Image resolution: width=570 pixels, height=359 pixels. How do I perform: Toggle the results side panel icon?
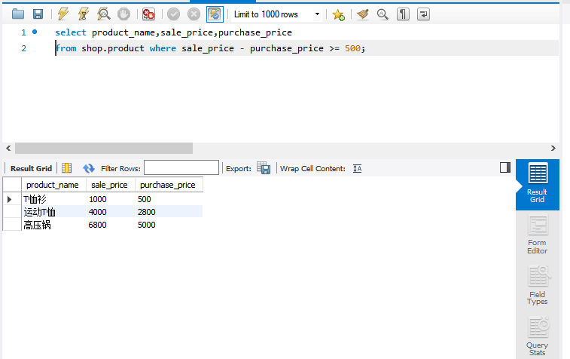point(505,167)
